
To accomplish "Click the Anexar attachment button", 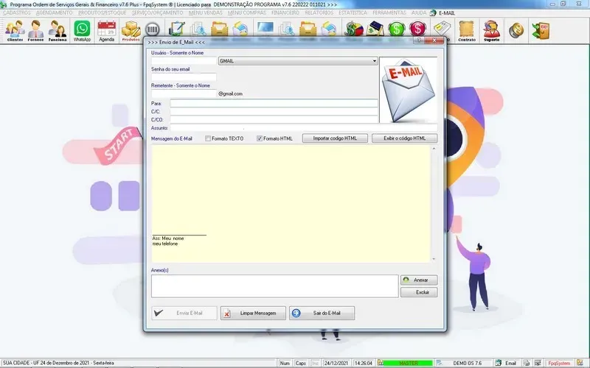I will [x=419, y=280].
